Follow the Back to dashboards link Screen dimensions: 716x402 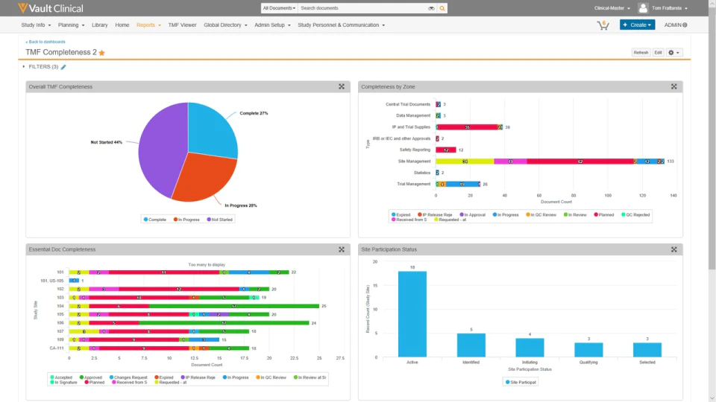point(45,42)
